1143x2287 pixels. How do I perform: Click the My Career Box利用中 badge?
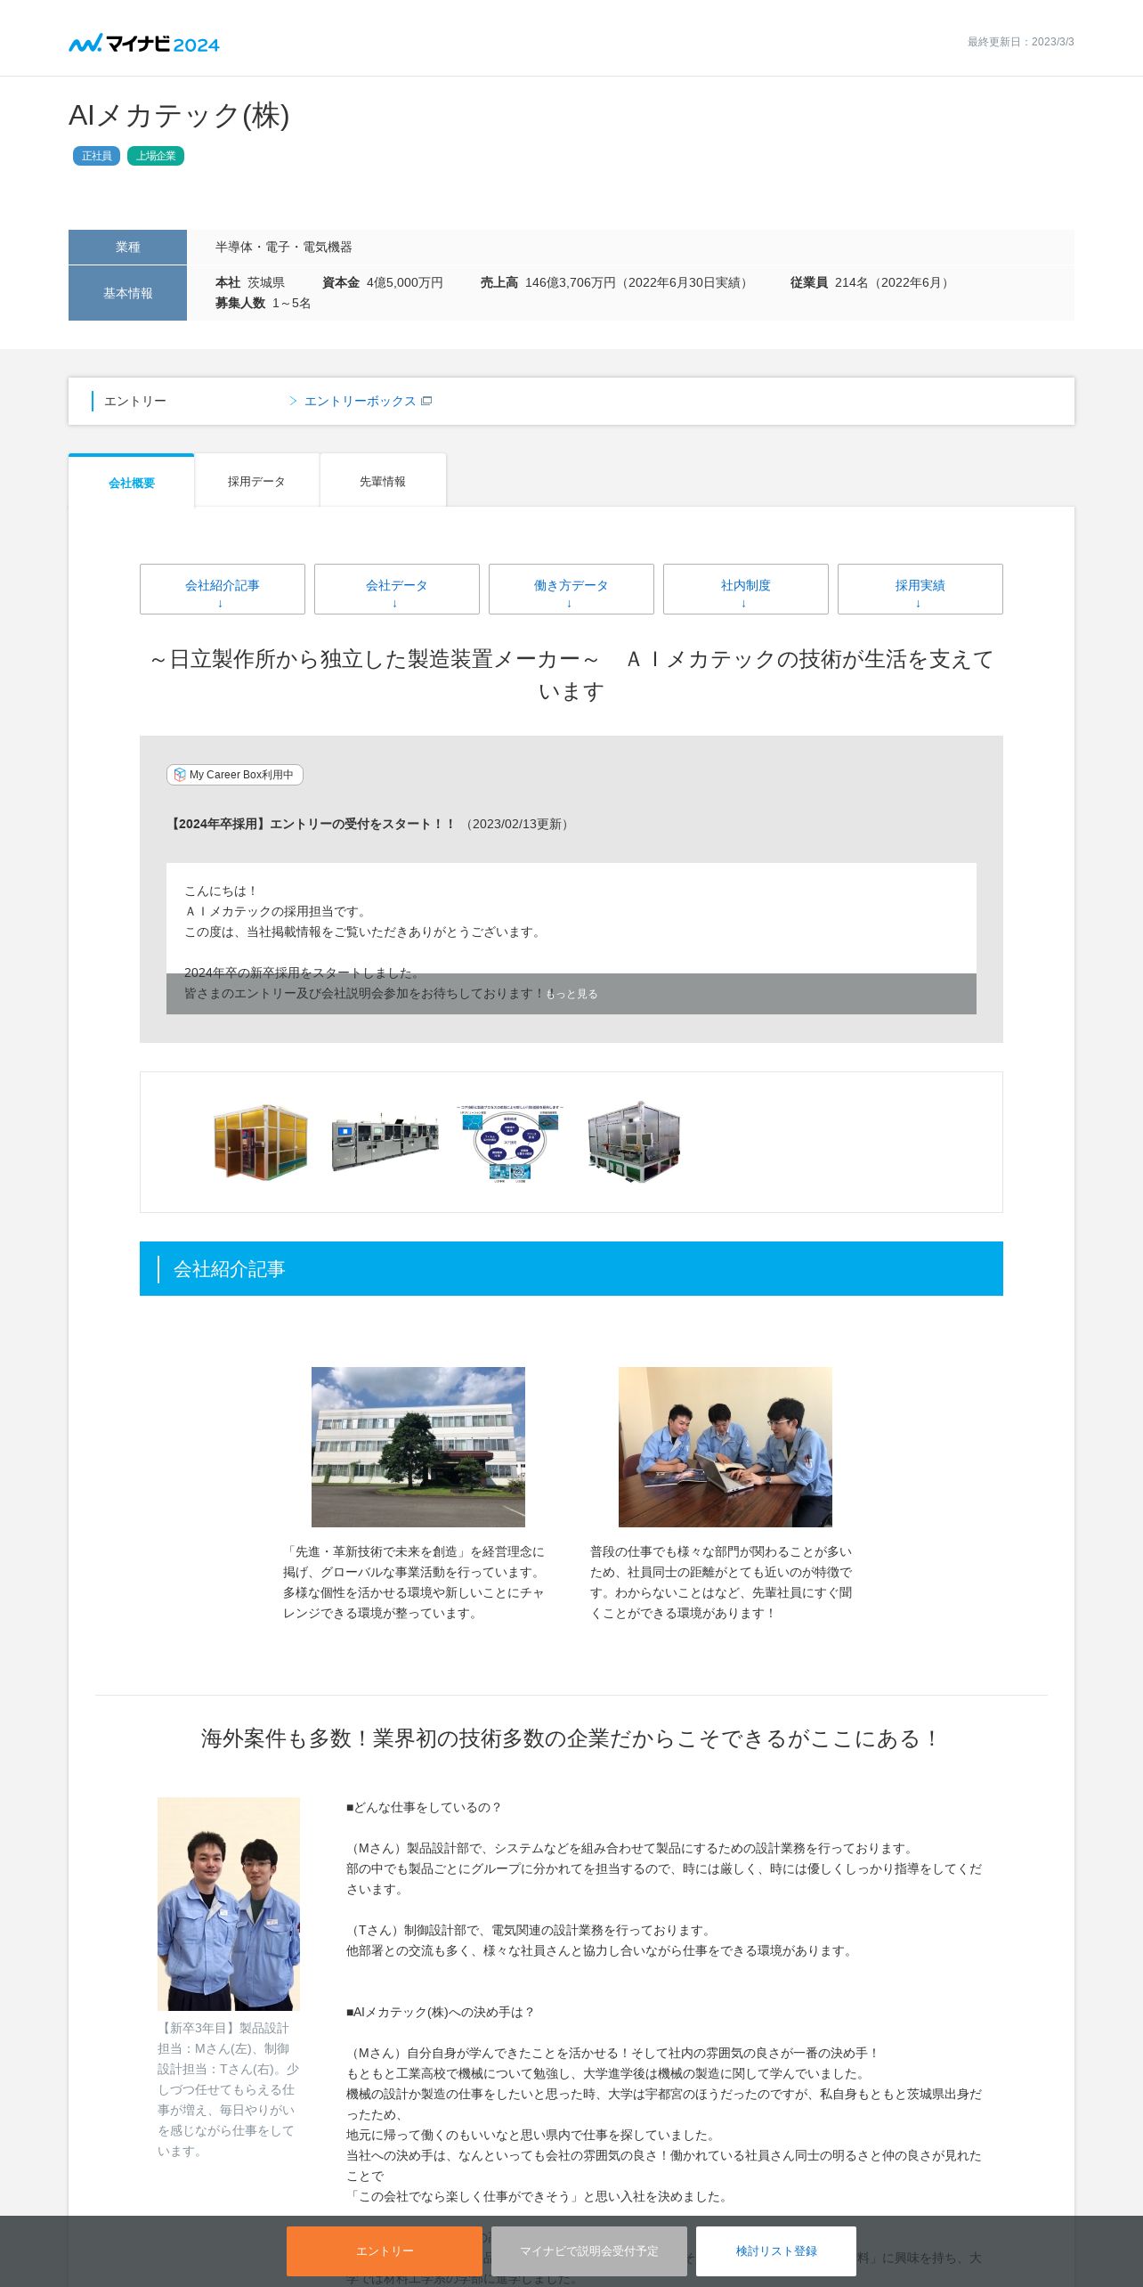pos(235,775)
